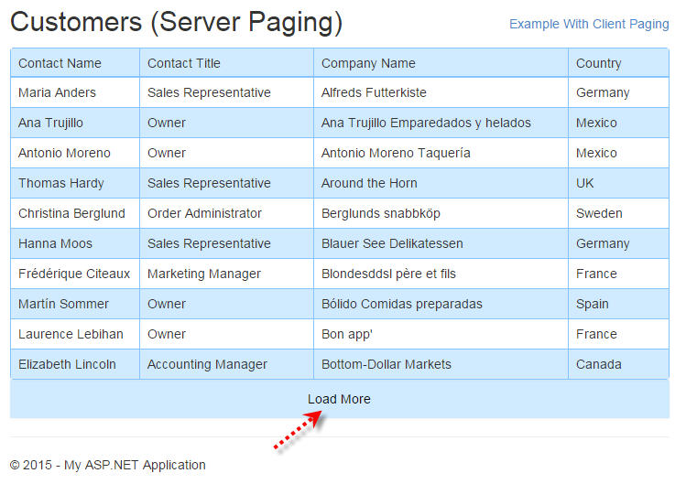The image size is (686, 484).
Task: Open Example With Client Paging link
Action: coord(589,24)
